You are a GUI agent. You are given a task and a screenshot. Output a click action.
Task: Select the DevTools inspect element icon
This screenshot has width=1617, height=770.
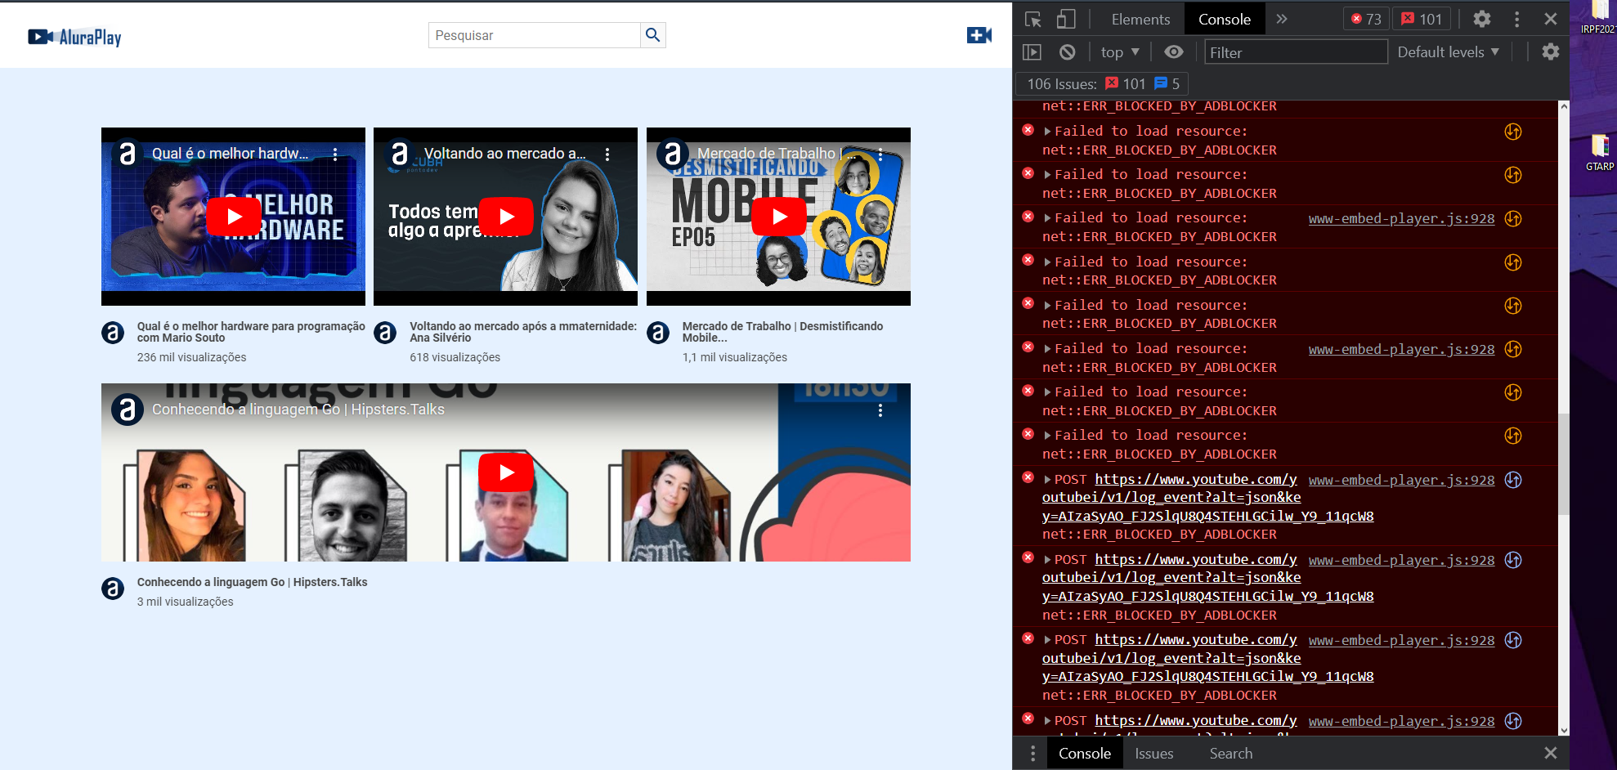[x=1033, y=19]
